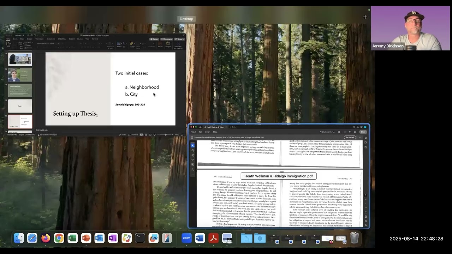The width and height of the screenshot is (452, 254).
Task: Open Comments pane button in PowerPoint
Action: [x=167, y=39]
